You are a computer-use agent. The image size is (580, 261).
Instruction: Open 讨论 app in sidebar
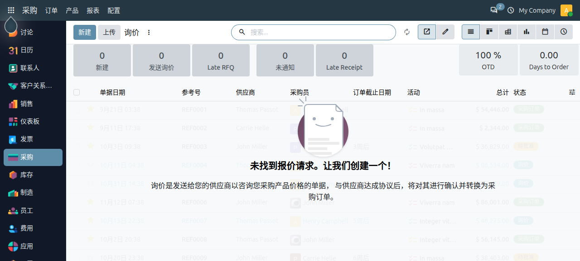33,33
